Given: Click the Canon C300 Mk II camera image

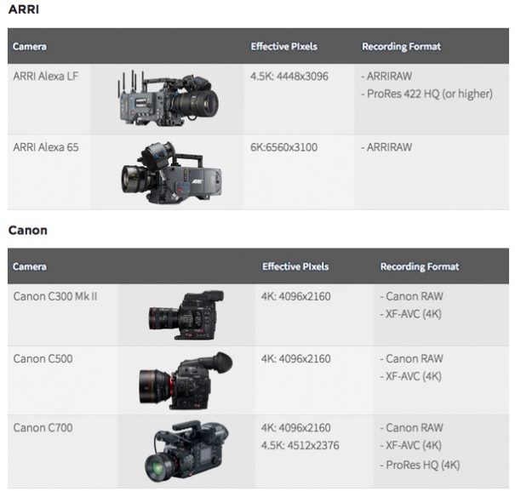Looking at the screenshot, I should (186, 315).
